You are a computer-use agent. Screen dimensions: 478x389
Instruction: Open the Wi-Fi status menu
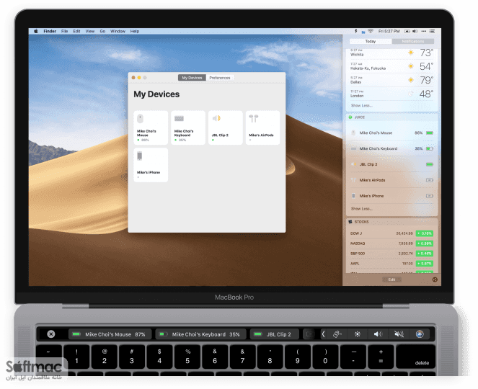pos(371,31)
